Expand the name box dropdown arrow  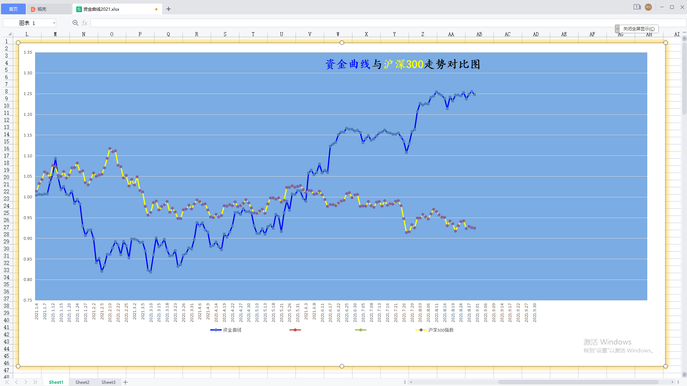54,23
